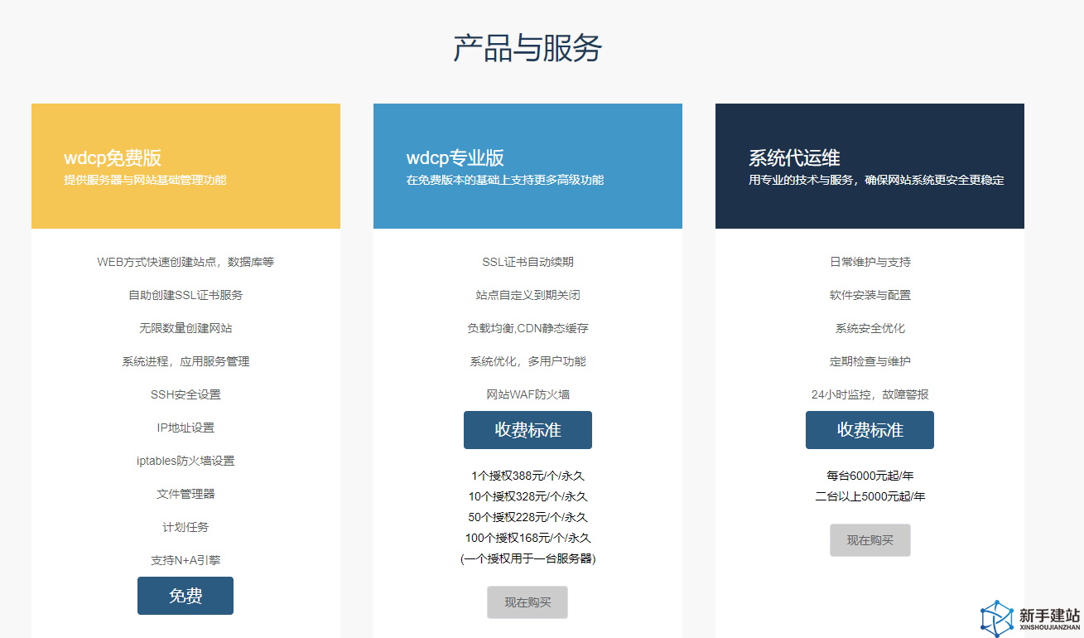Click feature 网站WAF防火墙
This screenshot has height=638, width=1084.
click(x=528, y=394)
